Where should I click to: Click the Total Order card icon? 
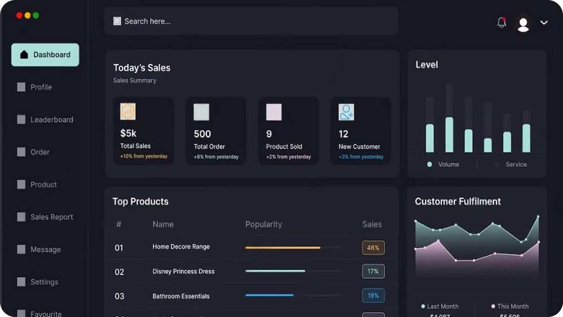[201, 111]
